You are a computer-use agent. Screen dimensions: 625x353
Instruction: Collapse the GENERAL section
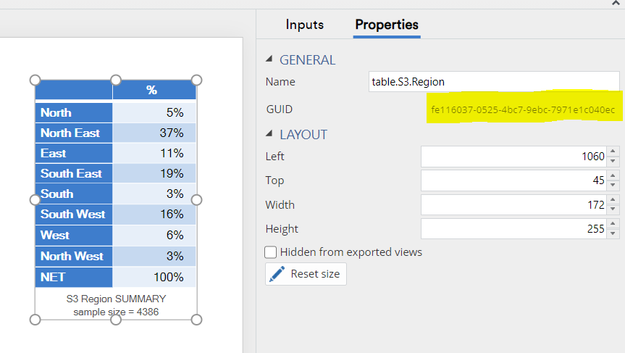tap(270, 60)
